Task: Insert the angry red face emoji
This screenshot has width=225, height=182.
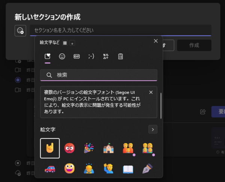Action: (69, 148)
